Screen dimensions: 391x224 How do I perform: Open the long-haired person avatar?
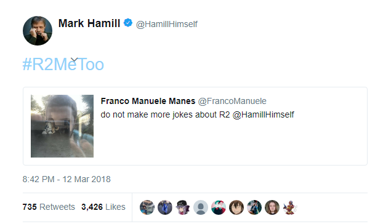pyautogui.click(x=272, y=207)
